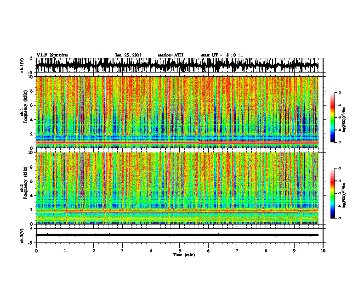
Task: Click the "start UT = 8 : 0 : 1" text
Action: pos(222,55)
